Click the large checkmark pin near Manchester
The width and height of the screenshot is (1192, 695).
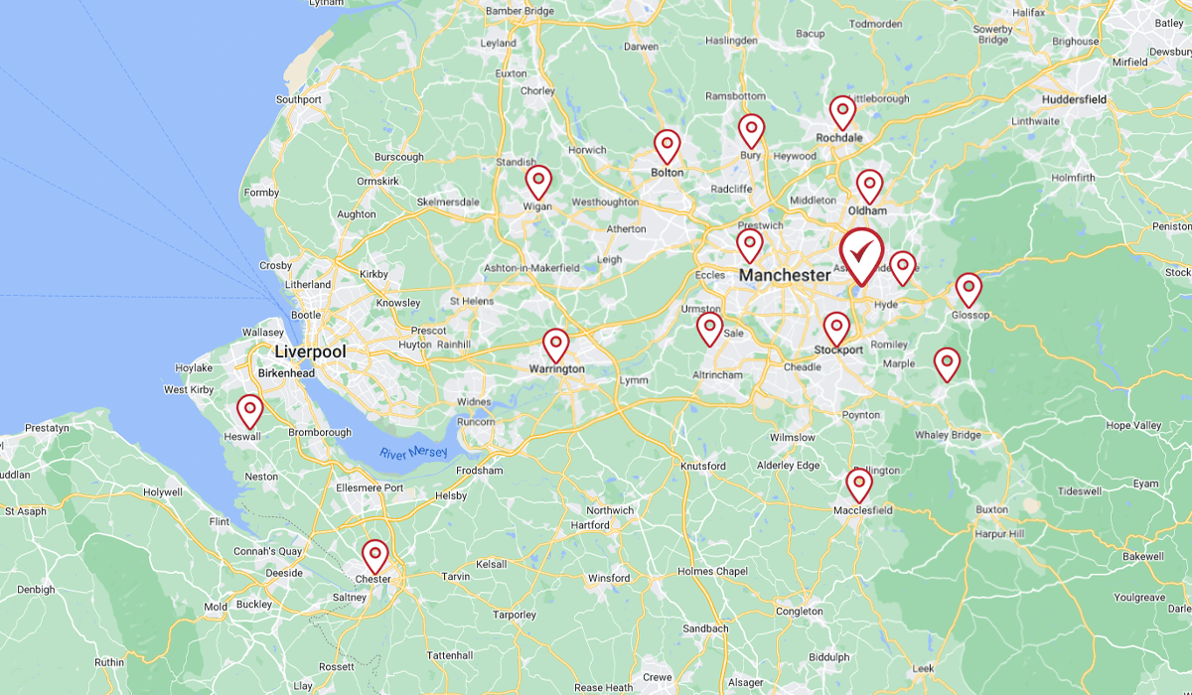[861, 257]
